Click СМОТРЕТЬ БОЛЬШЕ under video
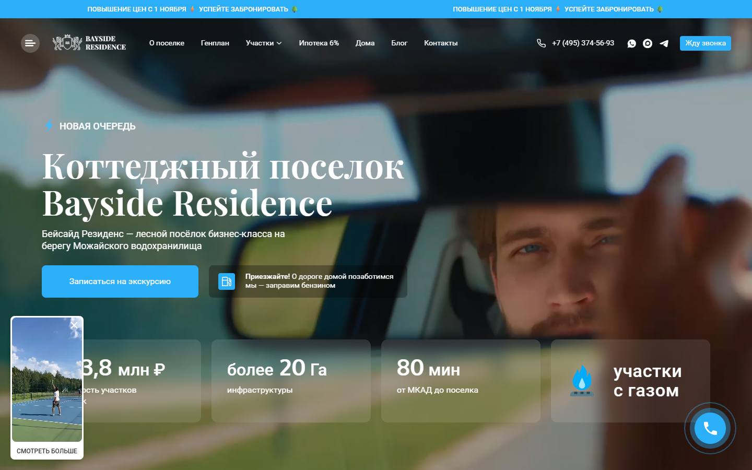 (47, 451)
